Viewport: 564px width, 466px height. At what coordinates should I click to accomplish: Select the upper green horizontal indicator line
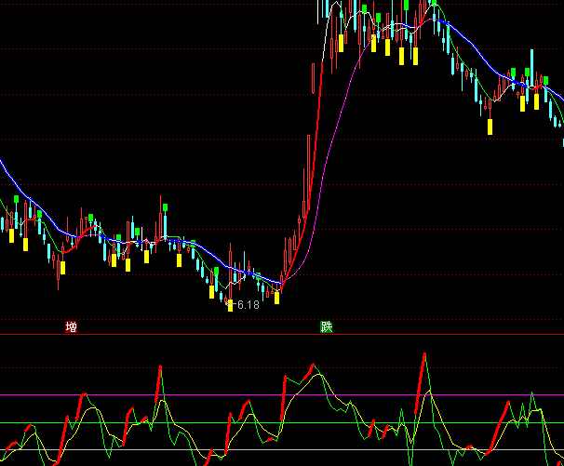279,423
